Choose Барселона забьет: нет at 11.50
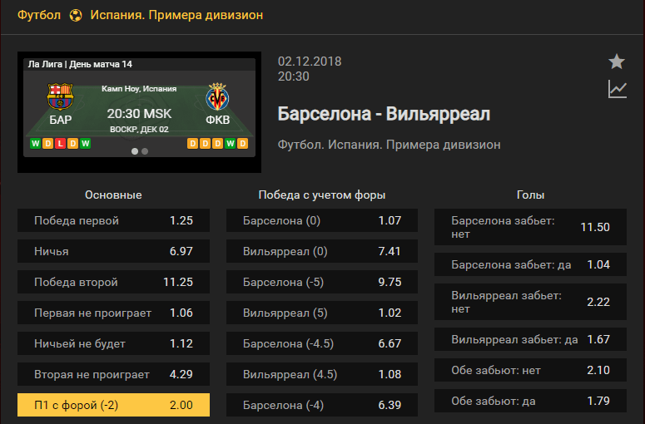The image size is (645, 424). click(x=531, y=227)
